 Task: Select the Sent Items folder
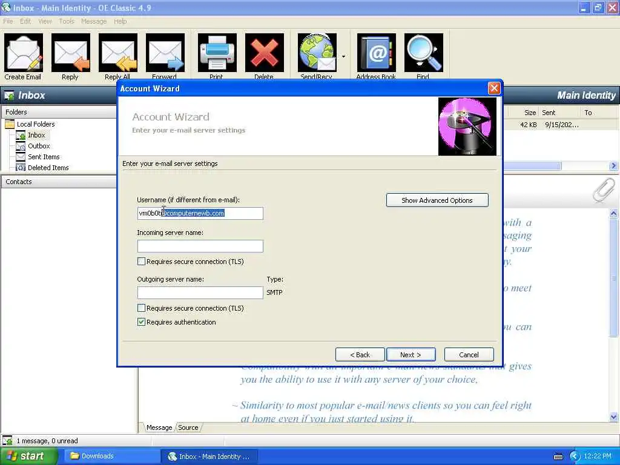44,157
